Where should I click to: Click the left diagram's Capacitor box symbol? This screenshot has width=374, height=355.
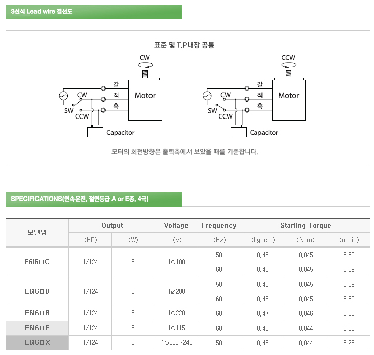95,132
